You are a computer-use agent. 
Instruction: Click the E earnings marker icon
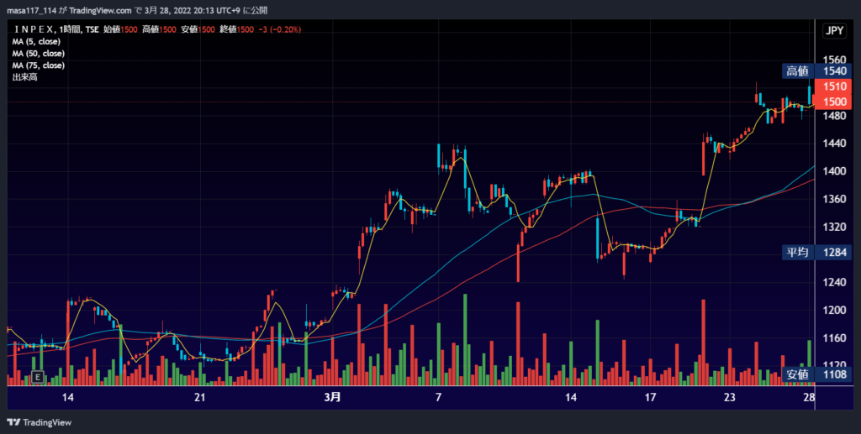[x=37, y=377]
